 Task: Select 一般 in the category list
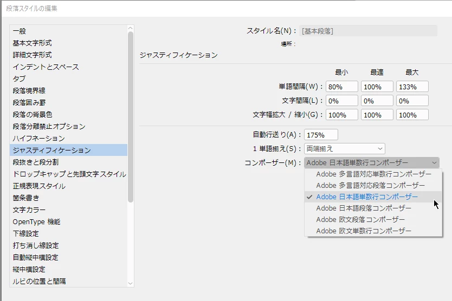coord(68,31)
